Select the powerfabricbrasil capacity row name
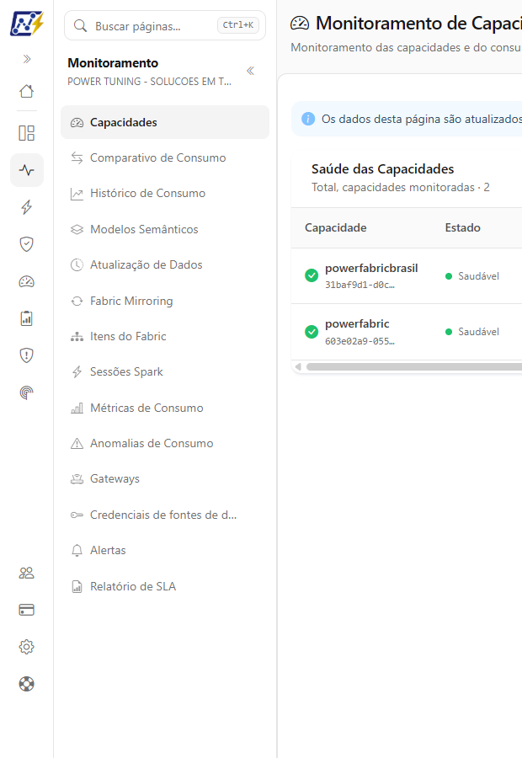522x758 pixels. (x=371, y=269)
